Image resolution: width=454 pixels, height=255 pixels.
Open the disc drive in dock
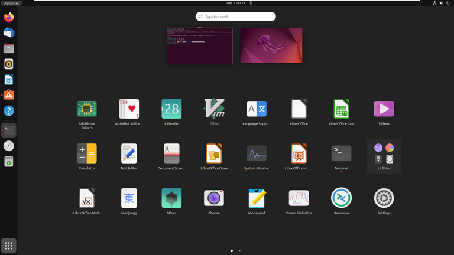pyautogui.click(x=9, y=146)
